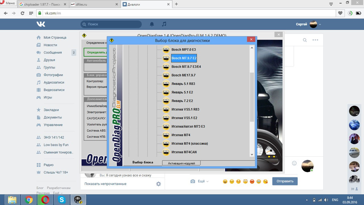Open dialog settings gear icon

(x=158, y=184)
